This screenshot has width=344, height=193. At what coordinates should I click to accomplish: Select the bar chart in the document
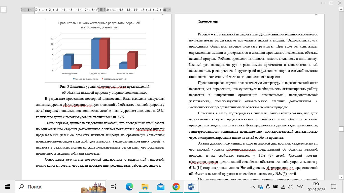point(99,51)
